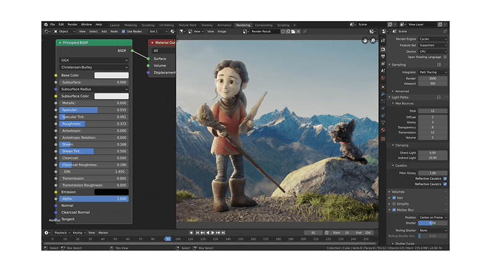This screenshot has height=272, width=484.
Task: Open the Object properties tab icon
Action: [383, 87]
